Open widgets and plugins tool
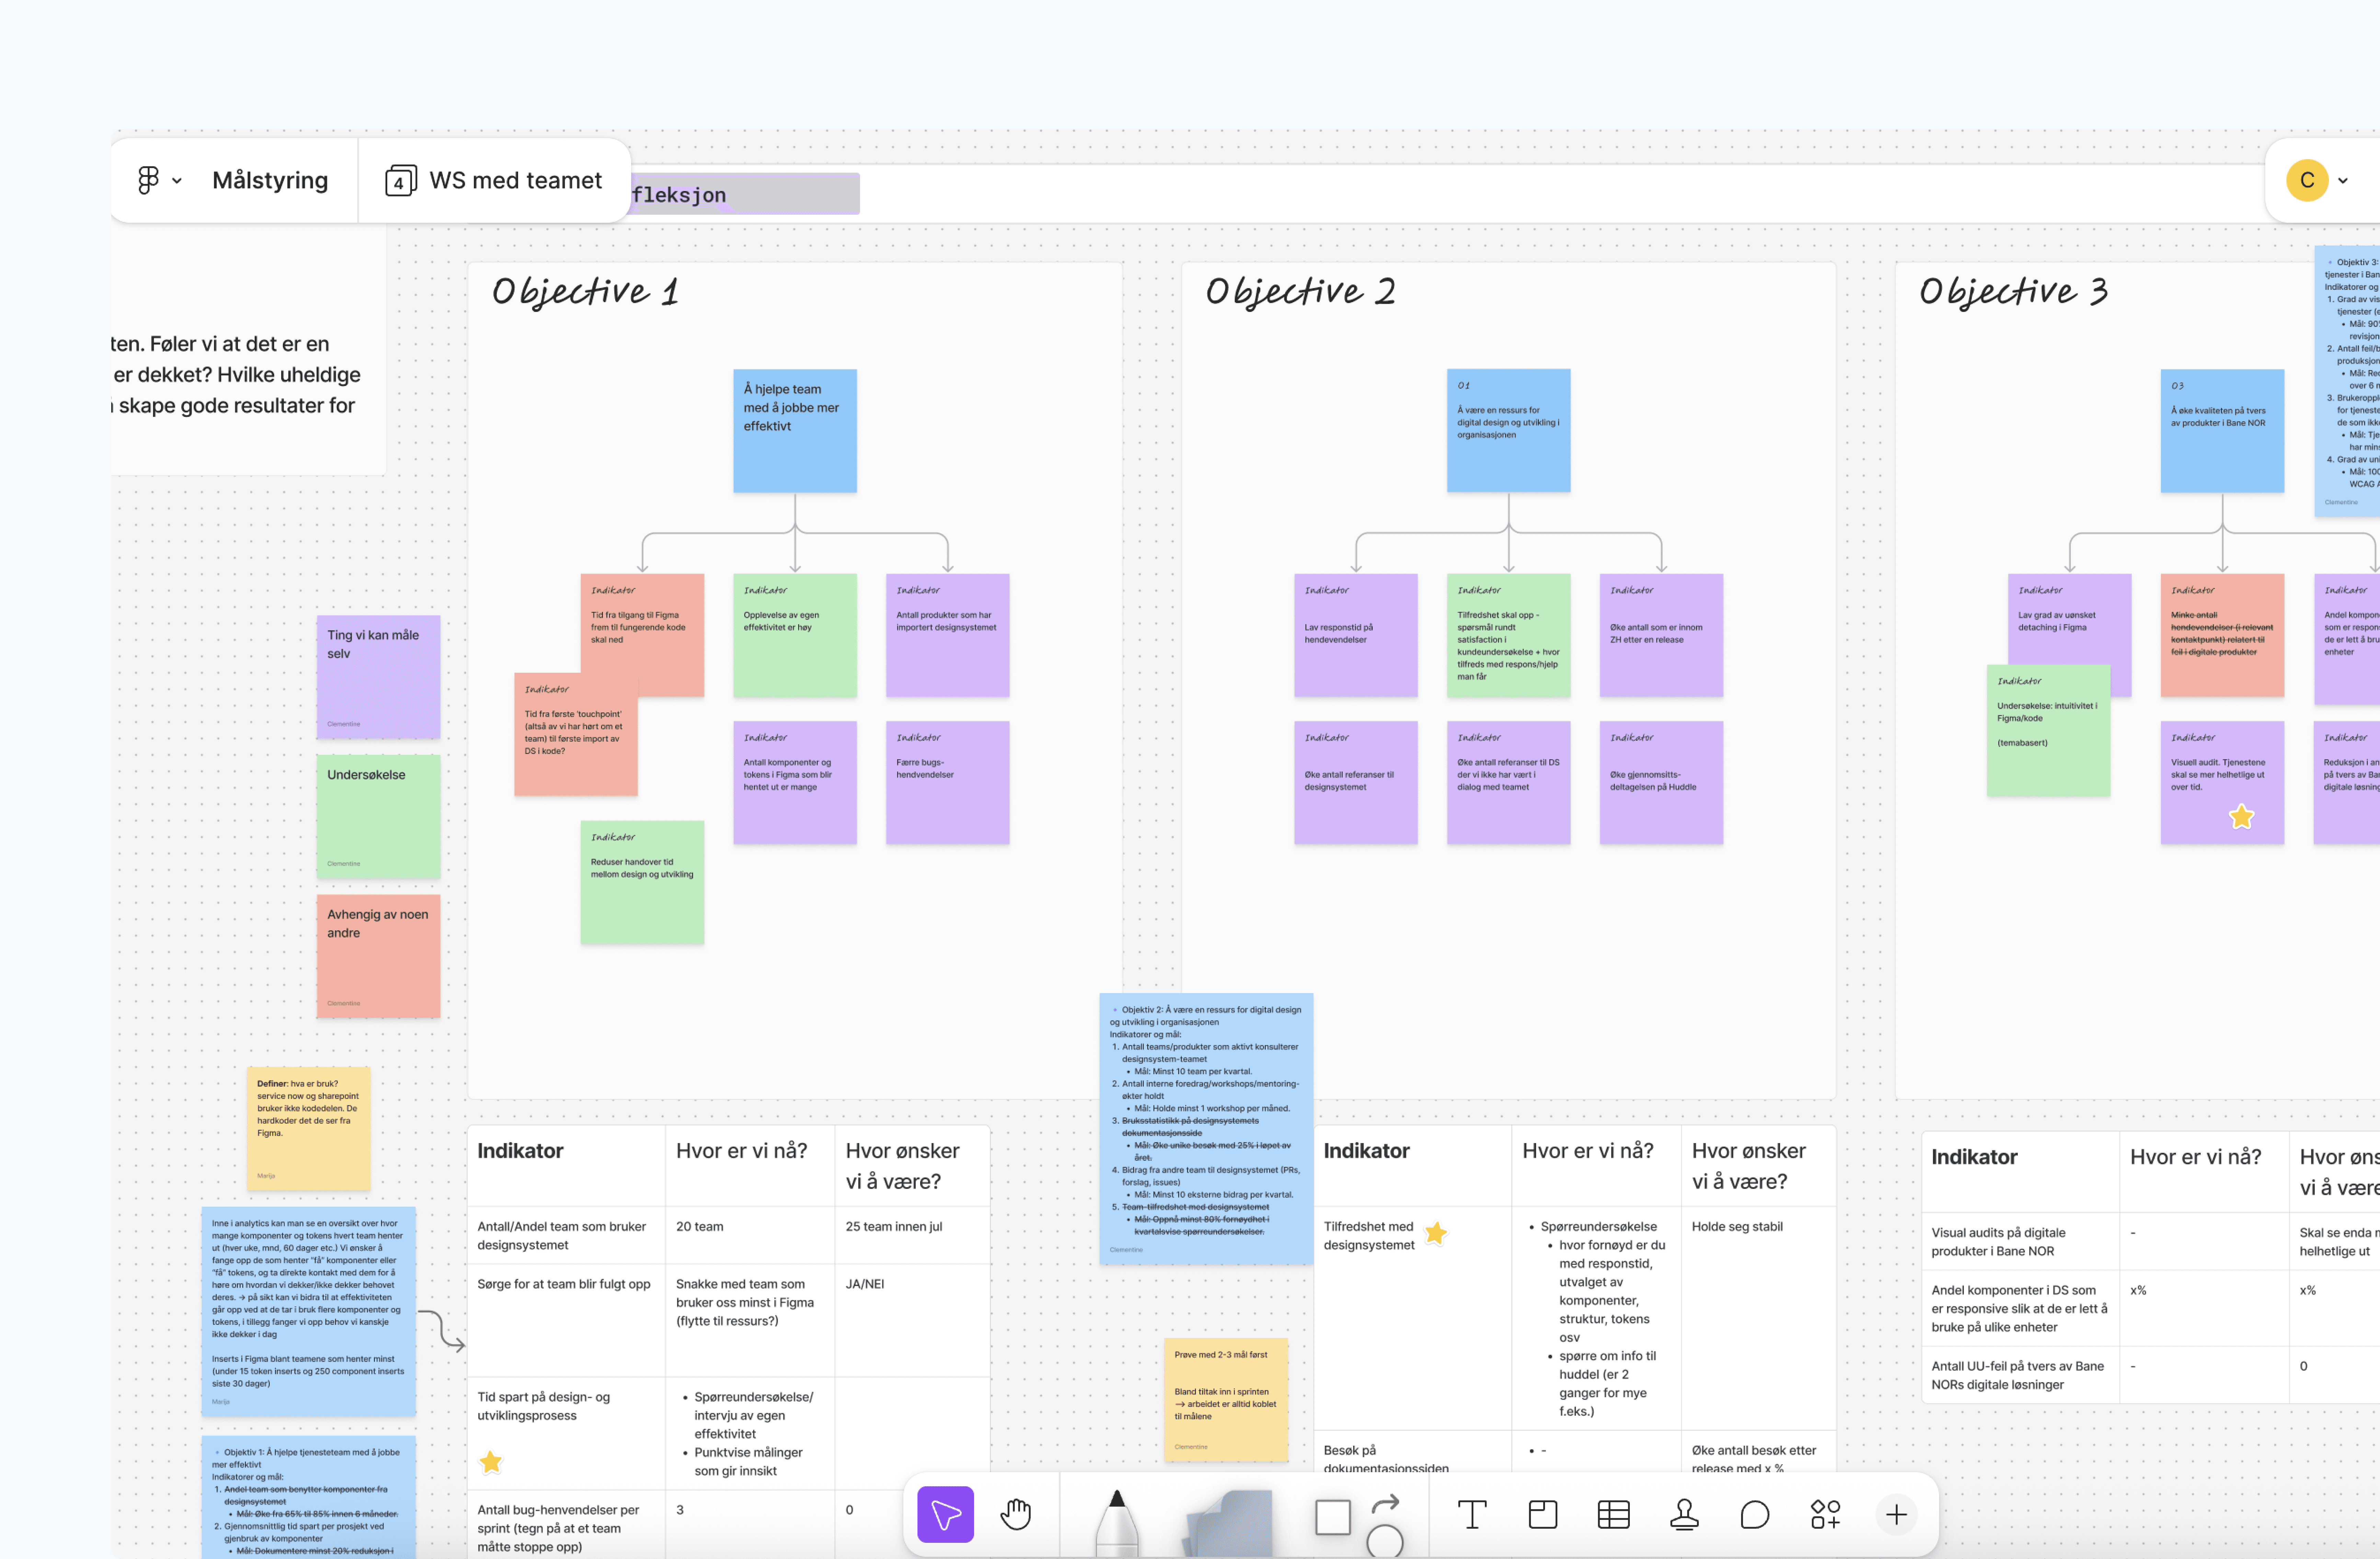 [x=1825, y=1514]
